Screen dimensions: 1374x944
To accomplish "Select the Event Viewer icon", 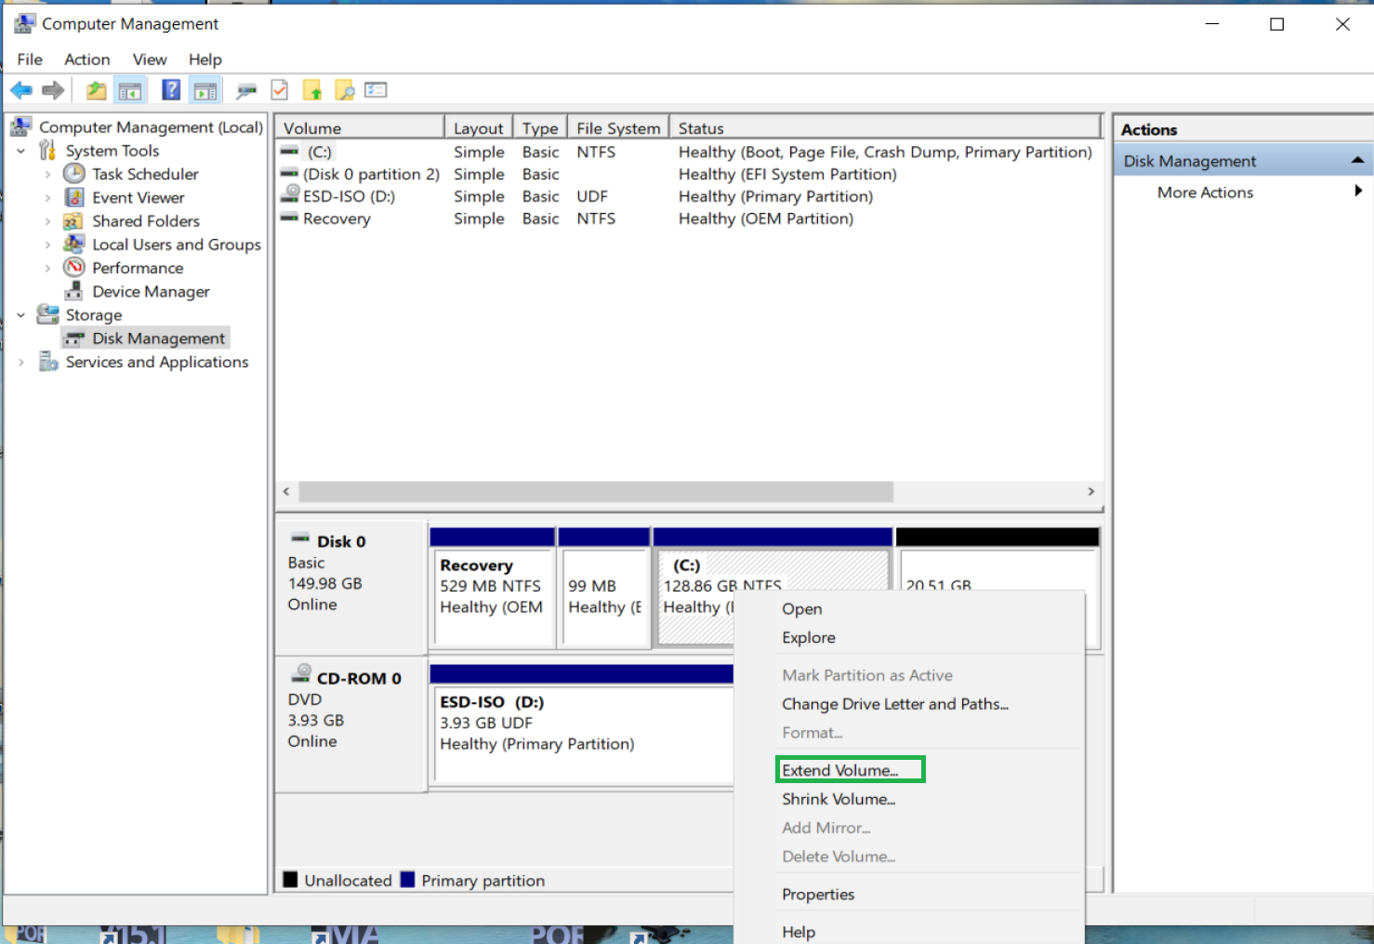I will click(73, 197).
